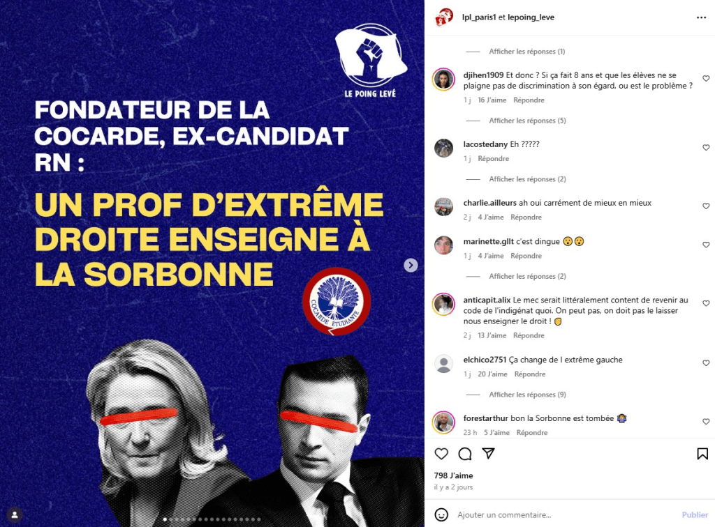Open comments via the speech bubble icon

464,453
